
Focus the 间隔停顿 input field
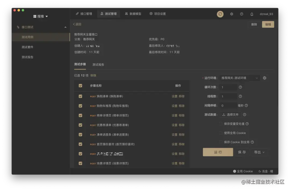point(228,106)
